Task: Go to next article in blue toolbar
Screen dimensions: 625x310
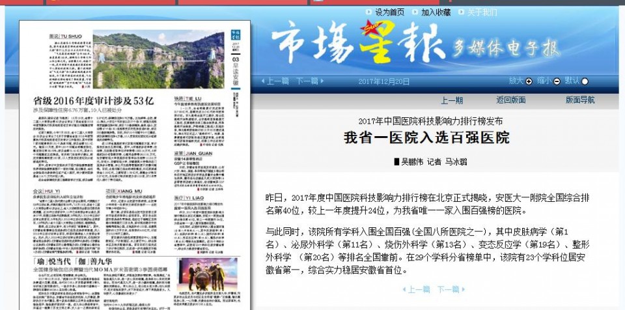Action: (x=307, y=81)
